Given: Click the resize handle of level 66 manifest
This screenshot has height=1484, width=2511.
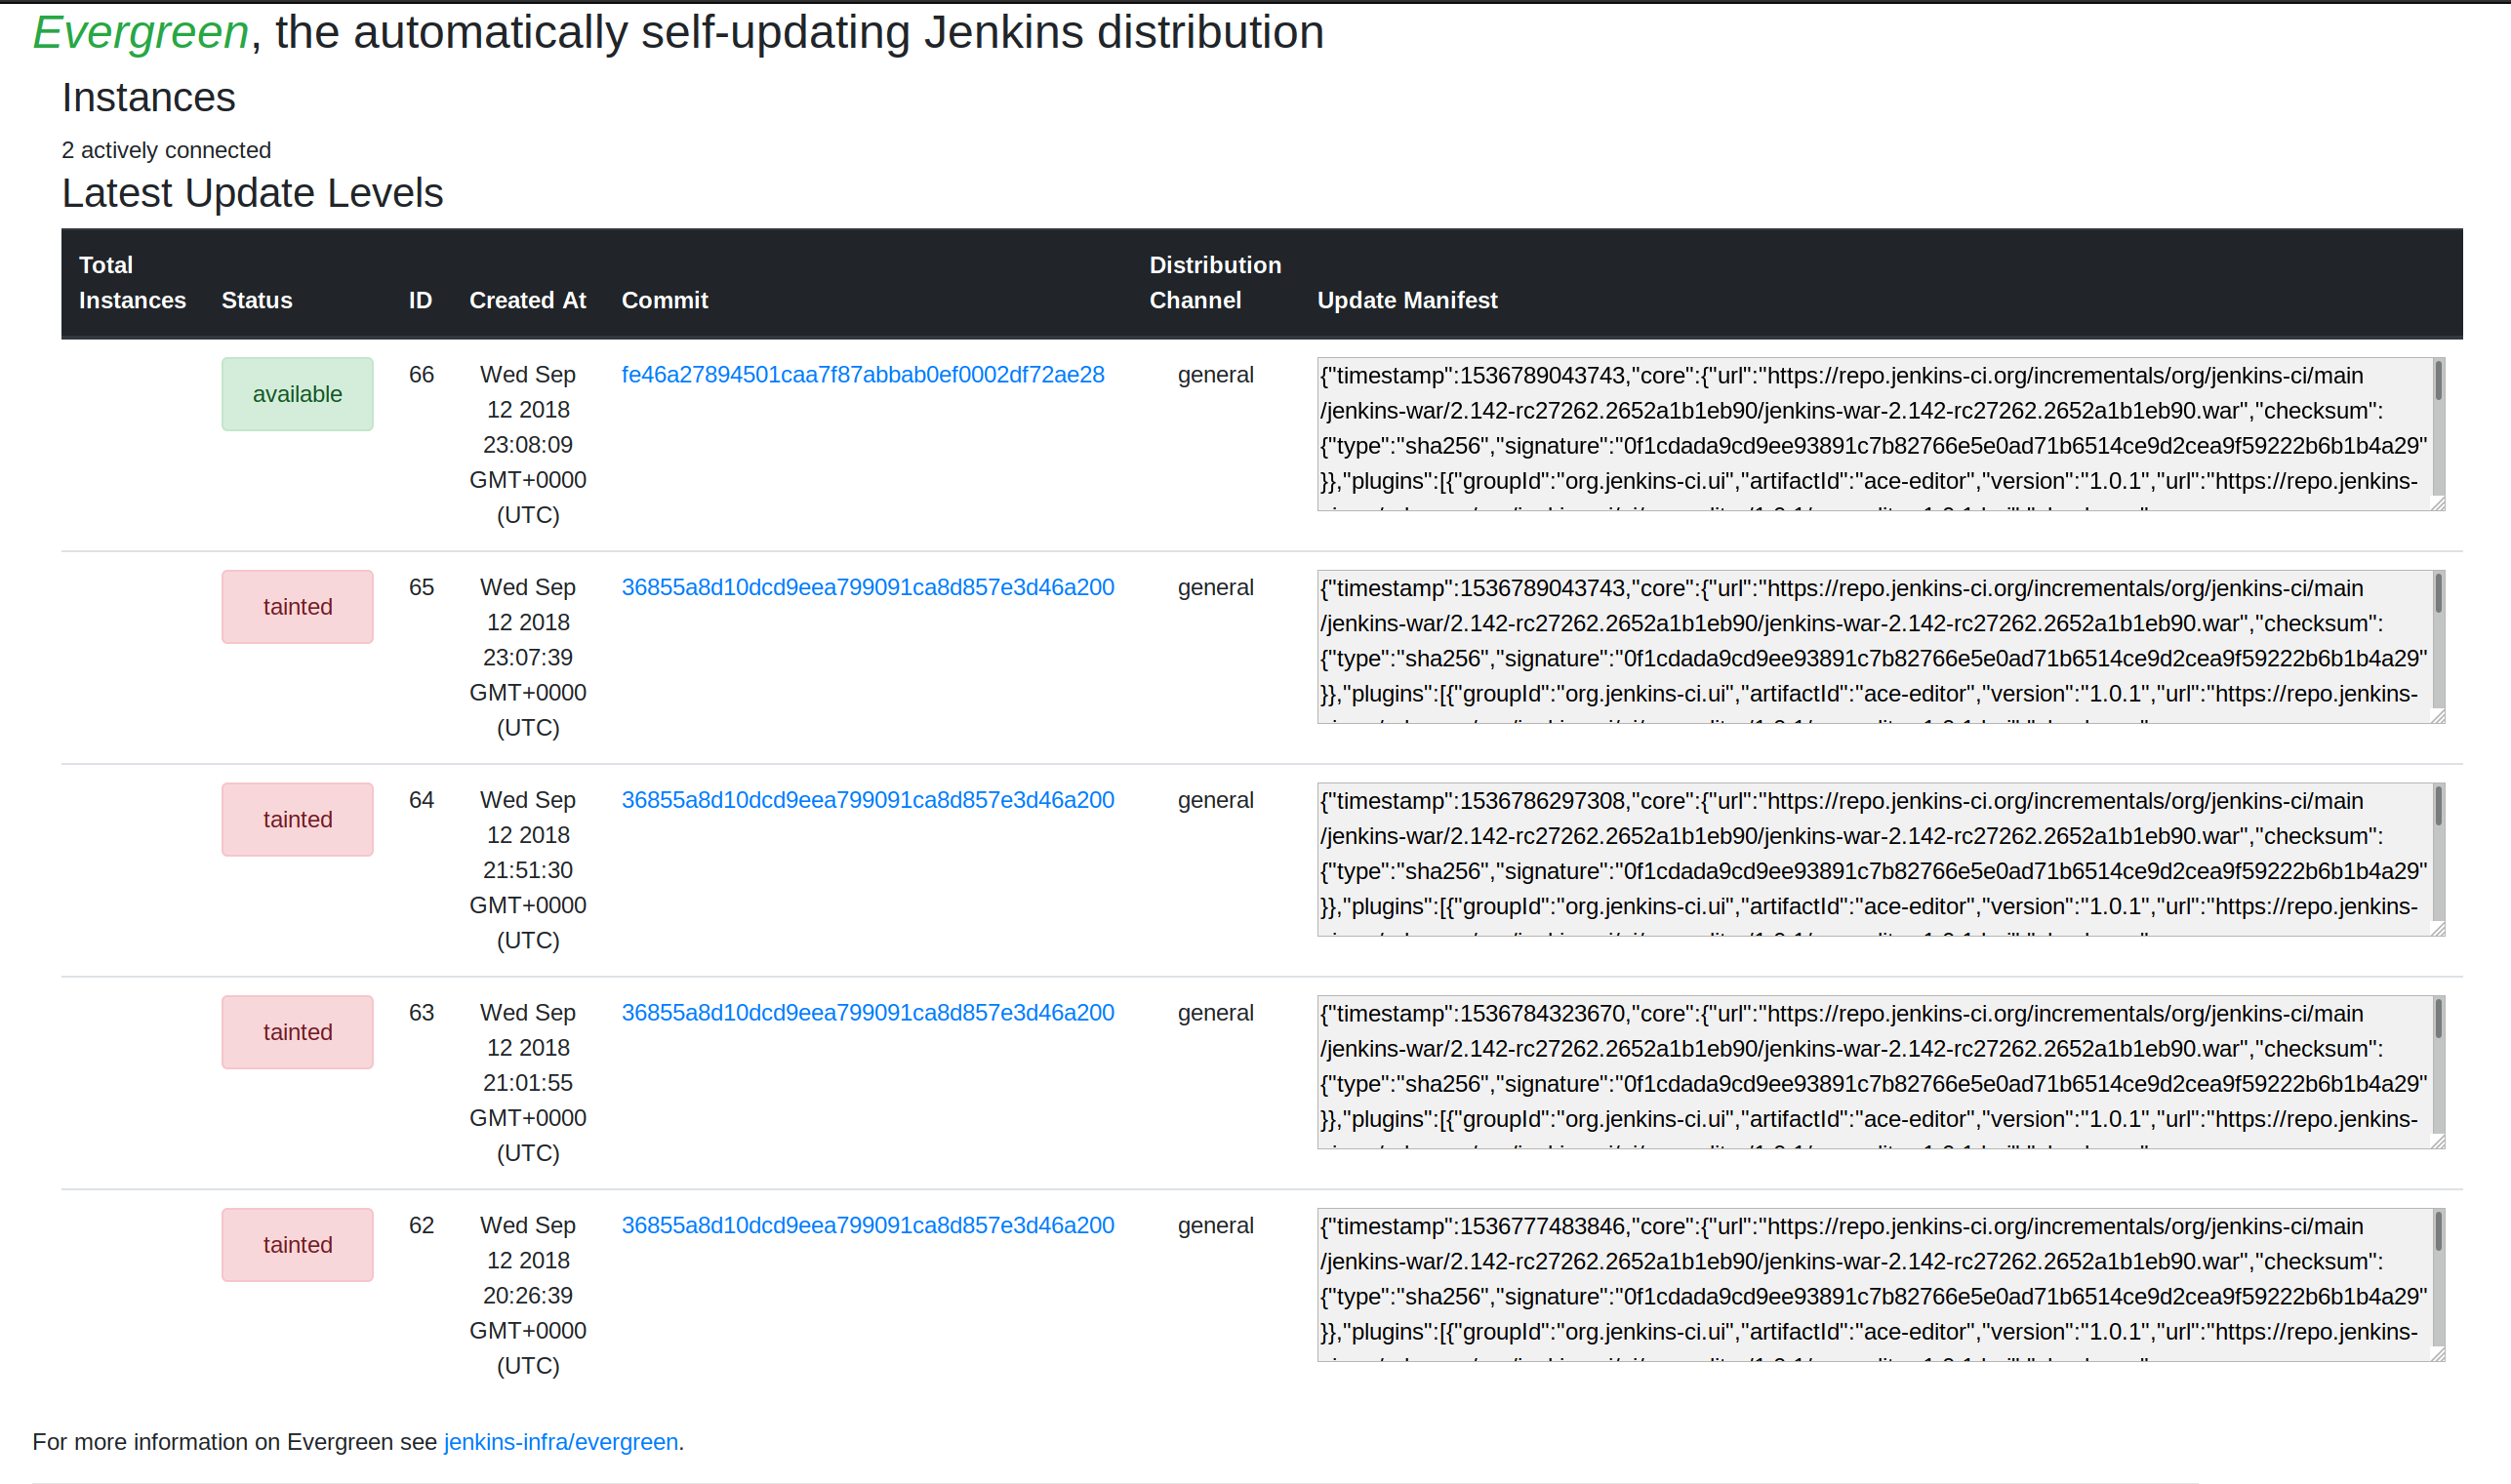Looking at the screenshot, I should click(x=2438, y=504).
